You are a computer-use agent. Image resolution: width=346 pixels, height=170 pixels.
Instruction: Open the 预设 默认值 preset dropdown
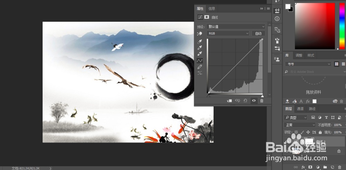[236, 27]
